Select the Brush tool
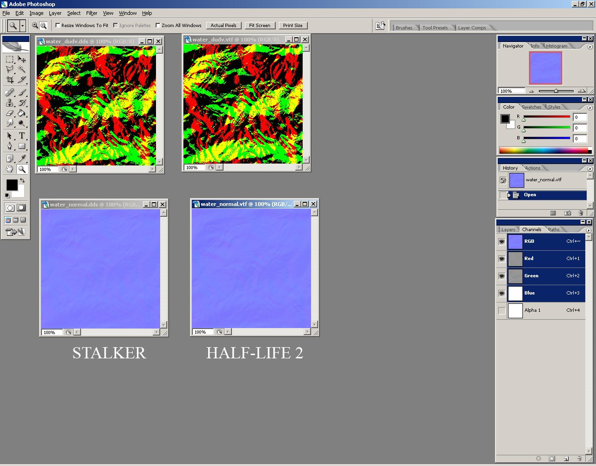596x466 pixels. tap(21, 92)
